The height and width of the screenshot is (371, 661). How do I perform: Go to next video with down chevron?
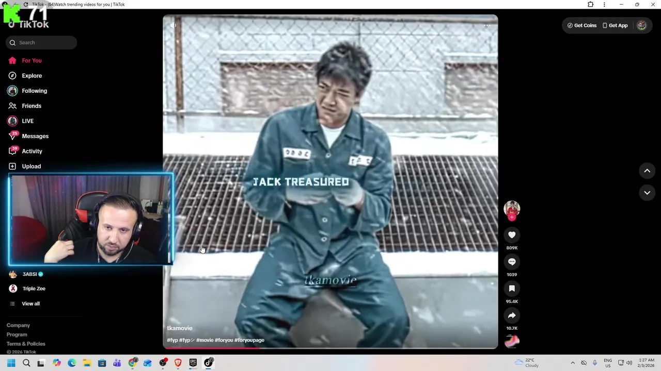tap(647, 193)
